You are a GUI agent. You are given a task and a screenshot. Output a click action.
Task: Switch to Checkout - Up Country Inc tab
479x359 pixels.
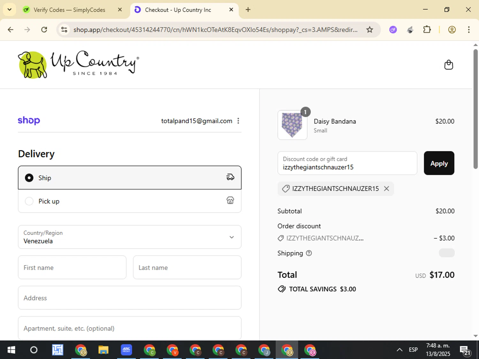coord(178,10)
